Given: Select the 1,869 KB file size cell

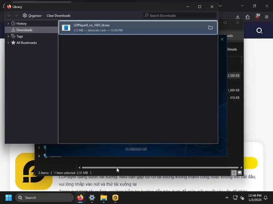Looking at the screenshot, I should pyautogui.click(x=234, y=90).
